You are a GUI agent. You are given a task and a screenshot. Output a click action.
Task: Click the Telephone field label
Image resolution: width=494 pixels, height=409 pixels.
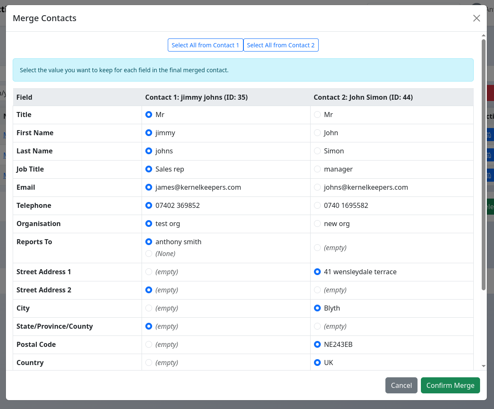(x=34, y=205)
